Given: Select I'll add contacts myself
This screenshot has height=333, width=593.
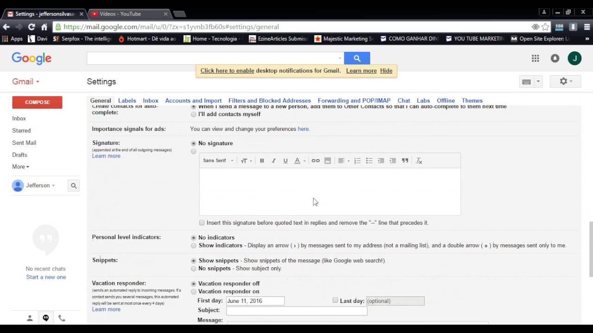Looking at the screenshot, I should [194, 114].
